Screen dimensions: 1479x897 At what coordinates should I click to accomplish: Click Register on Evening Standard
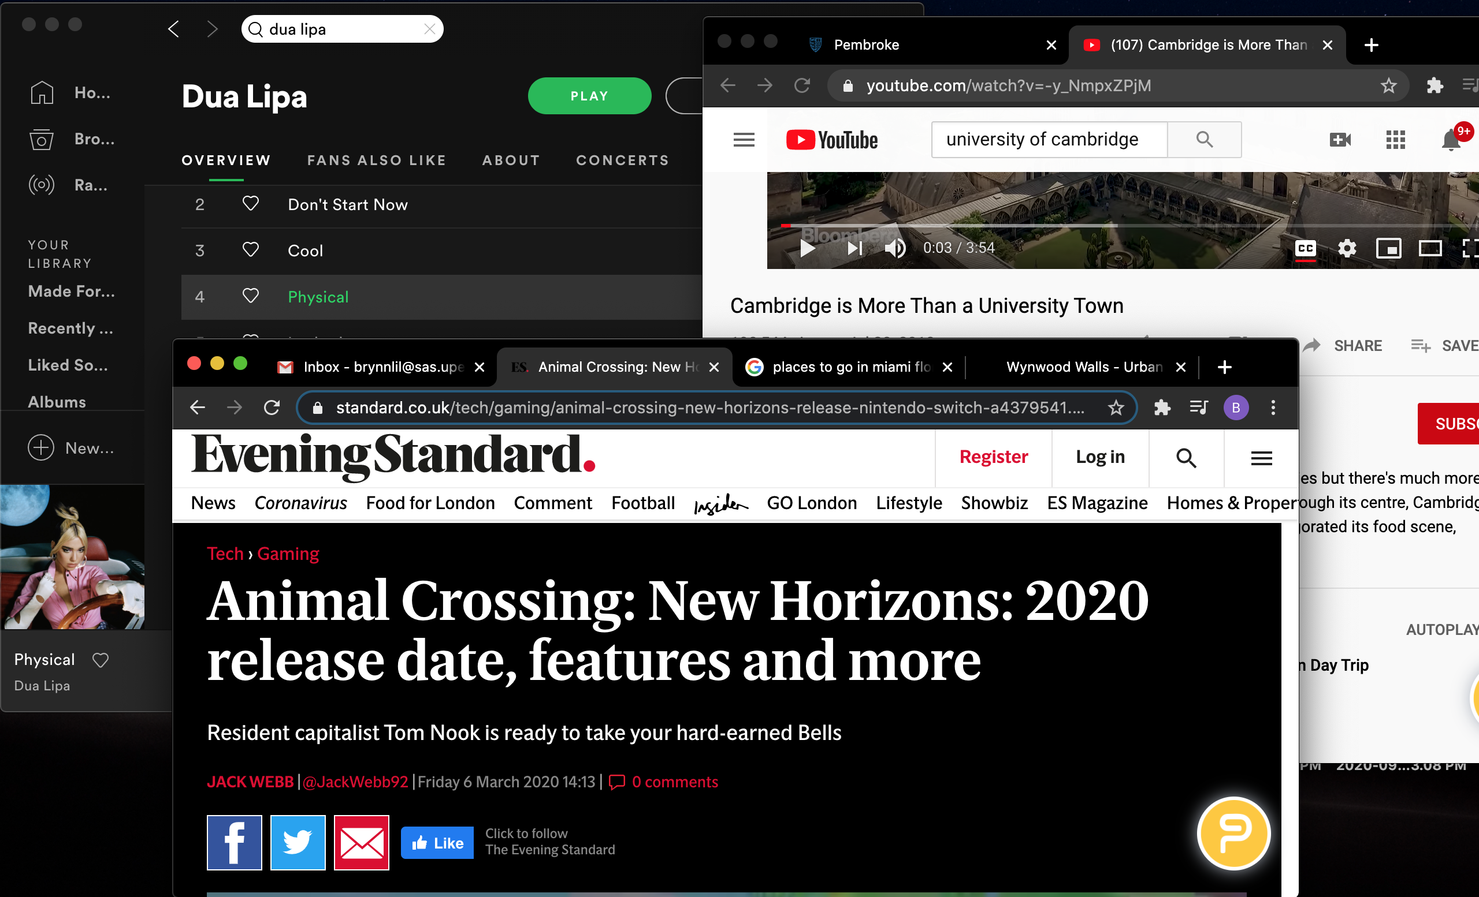[x=993, y=457]
